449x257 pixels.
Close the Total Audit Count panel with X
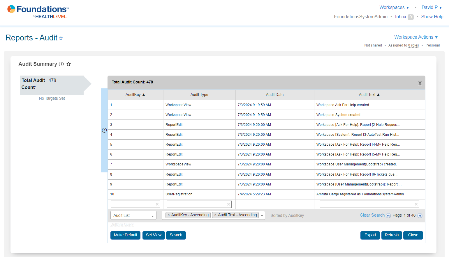(x=420, y=83)
